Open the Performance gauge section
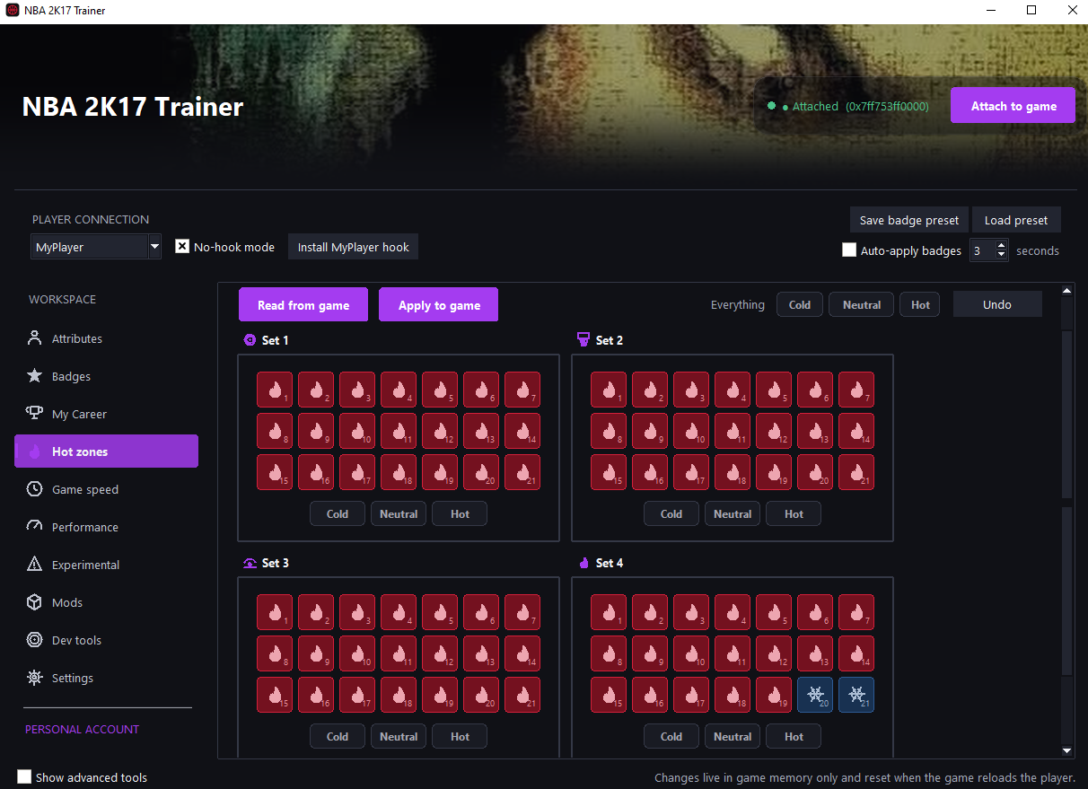The height and width of the screenshot is (789, 1088). coord(106,527)
